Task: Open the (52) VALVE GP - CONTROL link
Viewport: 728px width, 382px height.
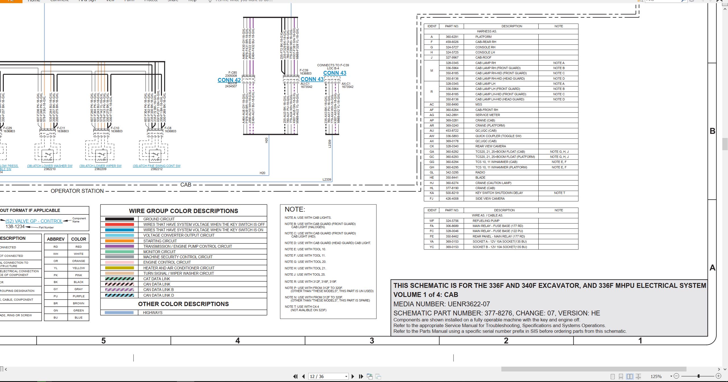Action: 34,221
